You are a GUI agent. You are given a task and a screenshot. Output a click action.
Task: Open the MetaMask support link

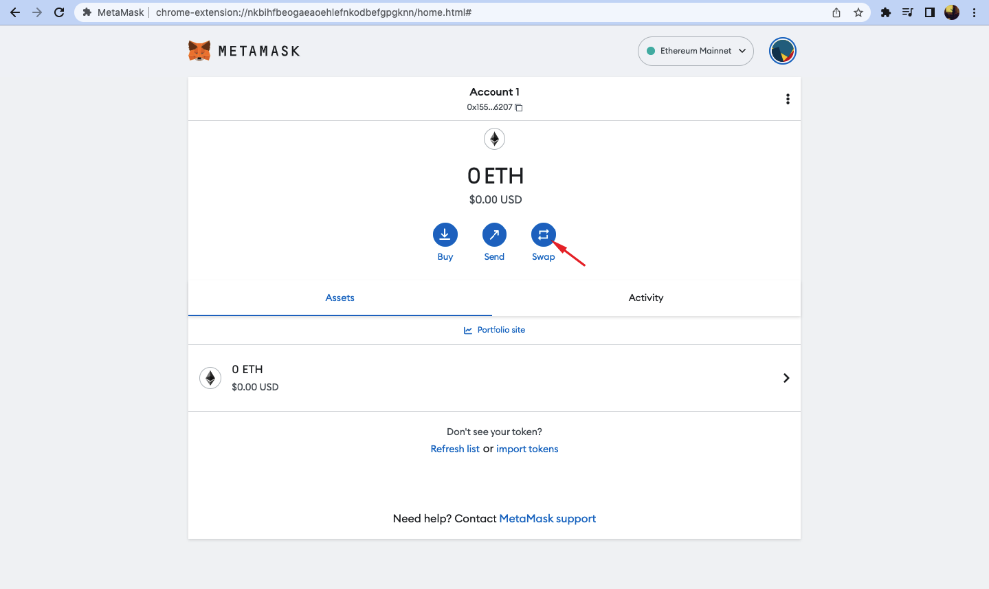[547, 518]
